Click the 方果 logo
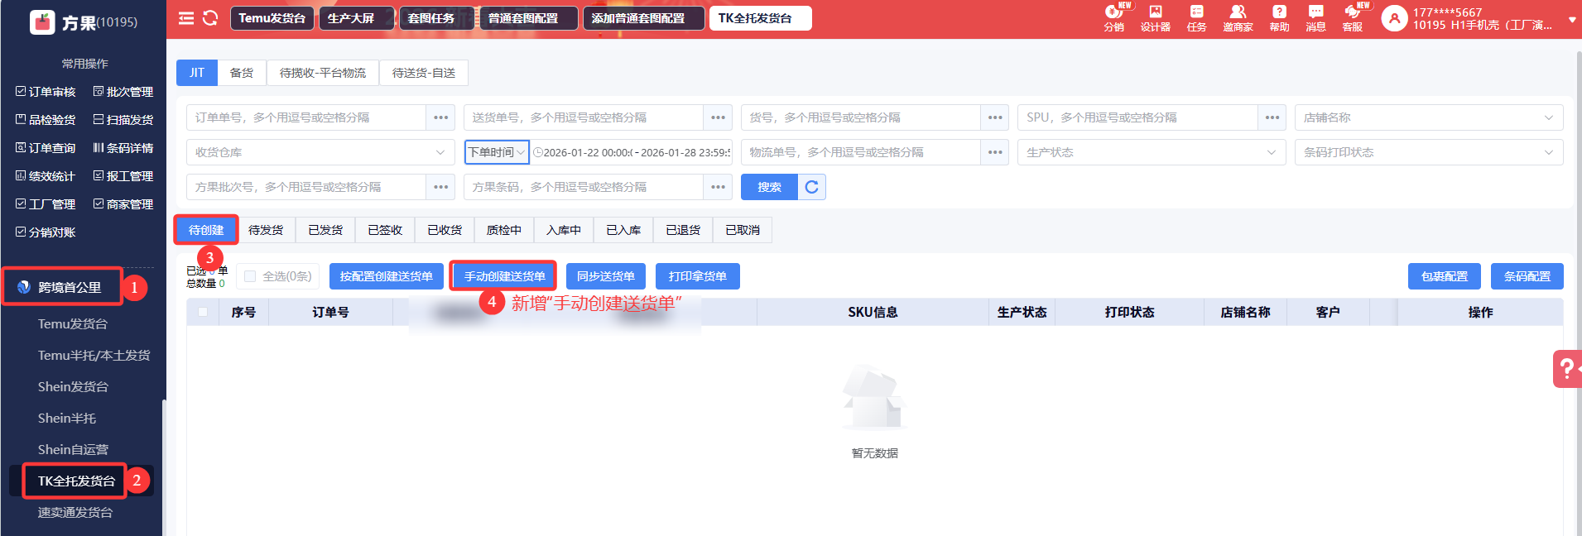Screen dimensions: 1582x536 click(x=42, y=22)
